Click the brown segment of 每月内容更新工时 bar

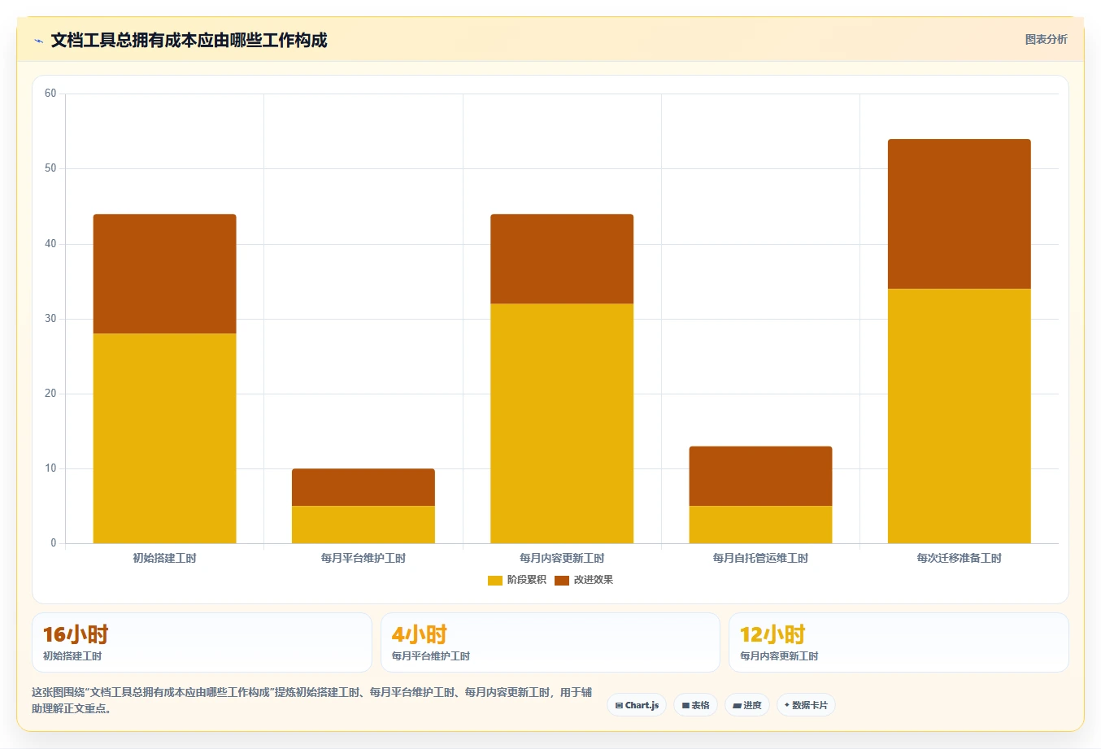(x=562, y=259)
